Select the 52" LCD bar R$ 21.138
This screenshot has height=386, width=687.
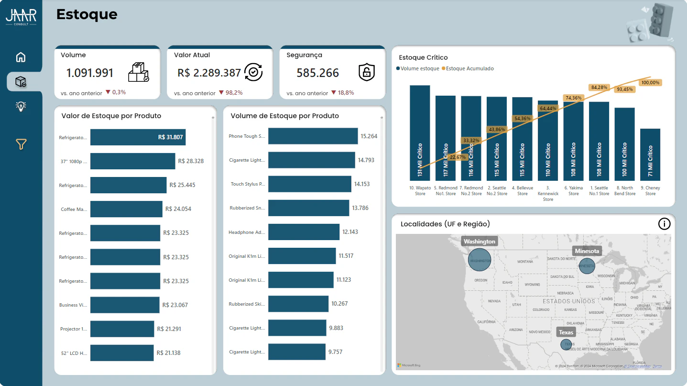122,353
